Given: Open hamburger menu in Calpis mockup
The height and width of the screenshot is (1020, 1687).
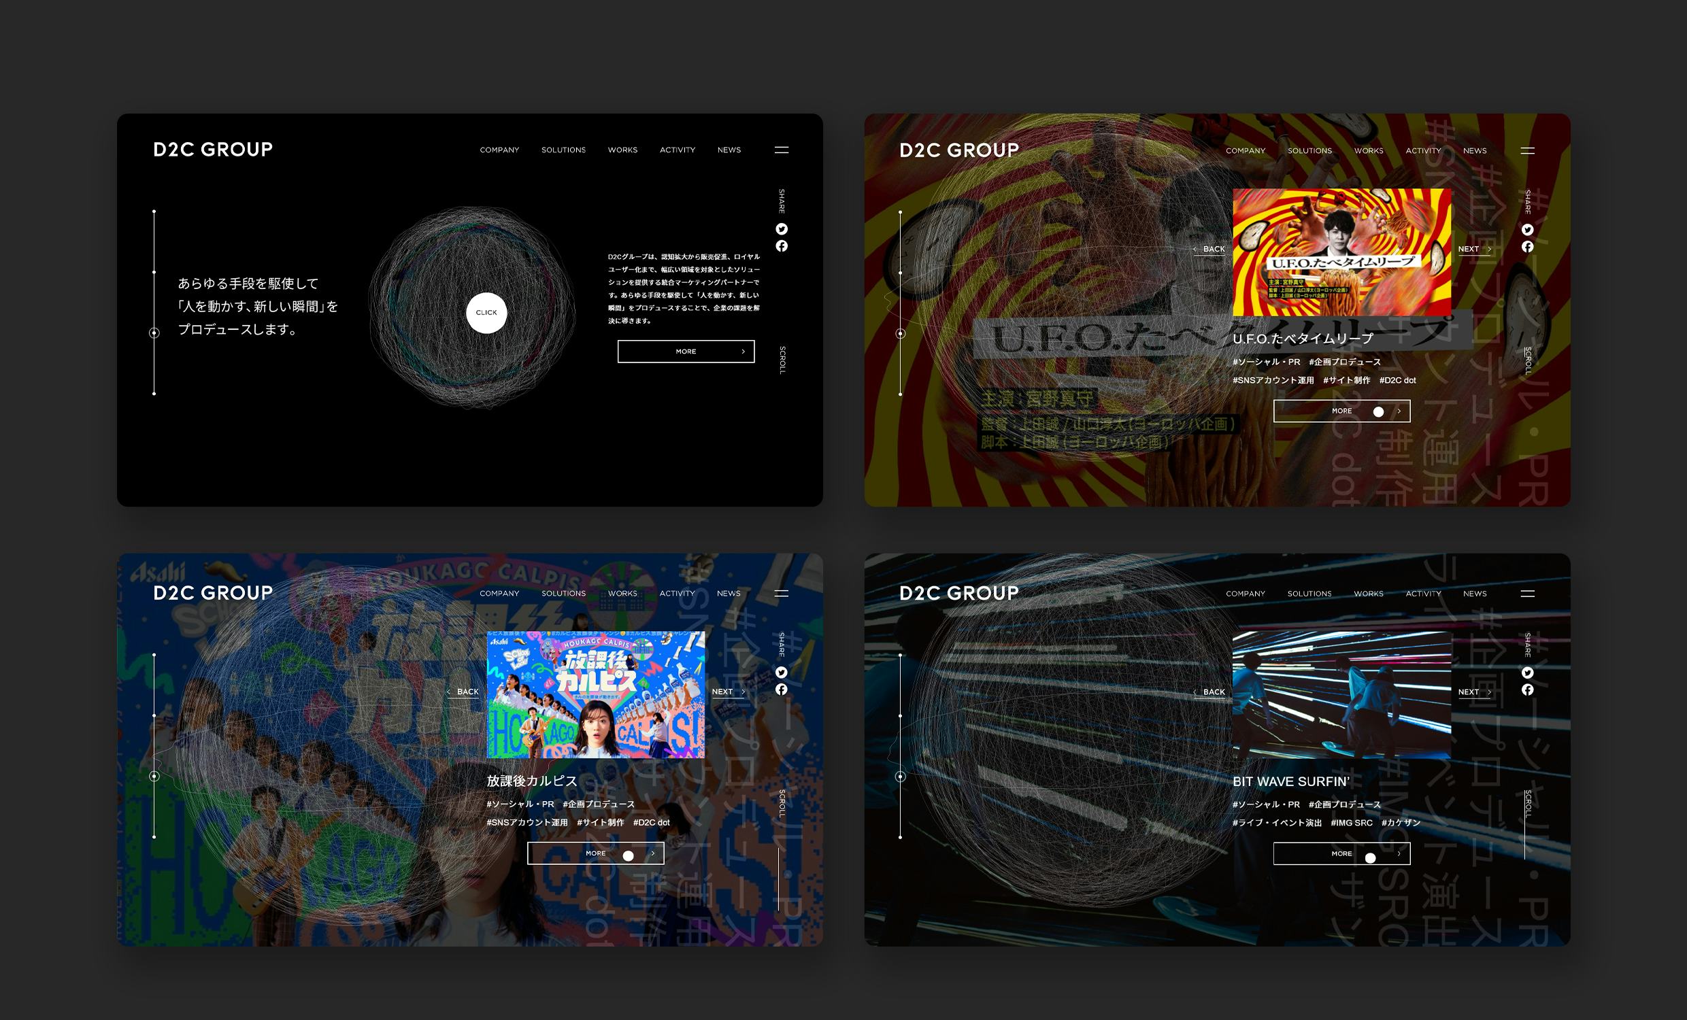Looking at the screenshot, I should click(781, 594).
